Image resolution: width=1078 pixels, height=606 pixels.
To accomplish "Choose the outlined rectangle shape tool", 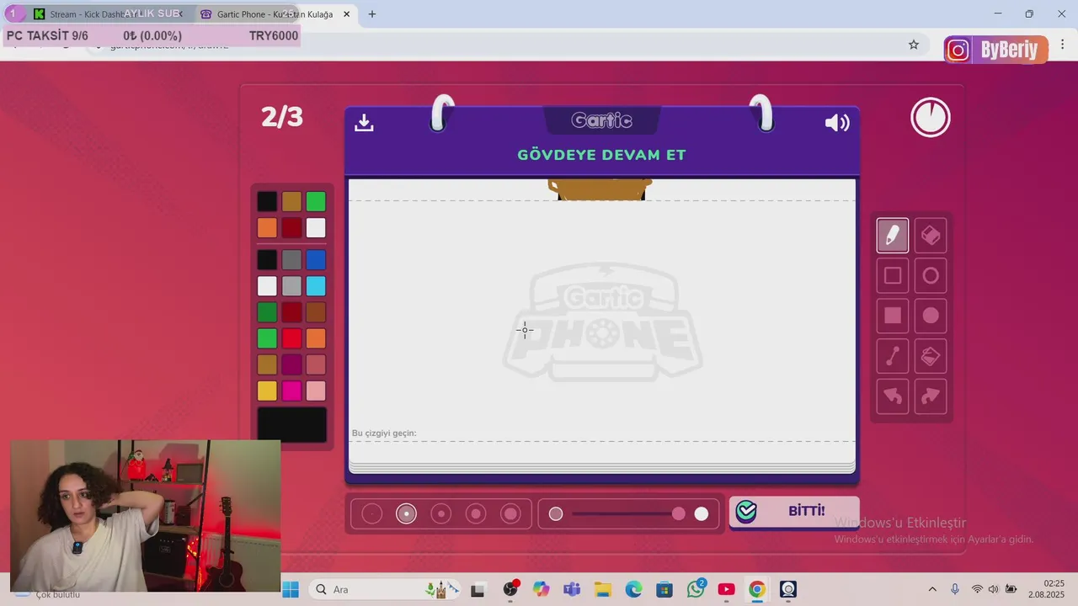I will (x=893, y=275).
